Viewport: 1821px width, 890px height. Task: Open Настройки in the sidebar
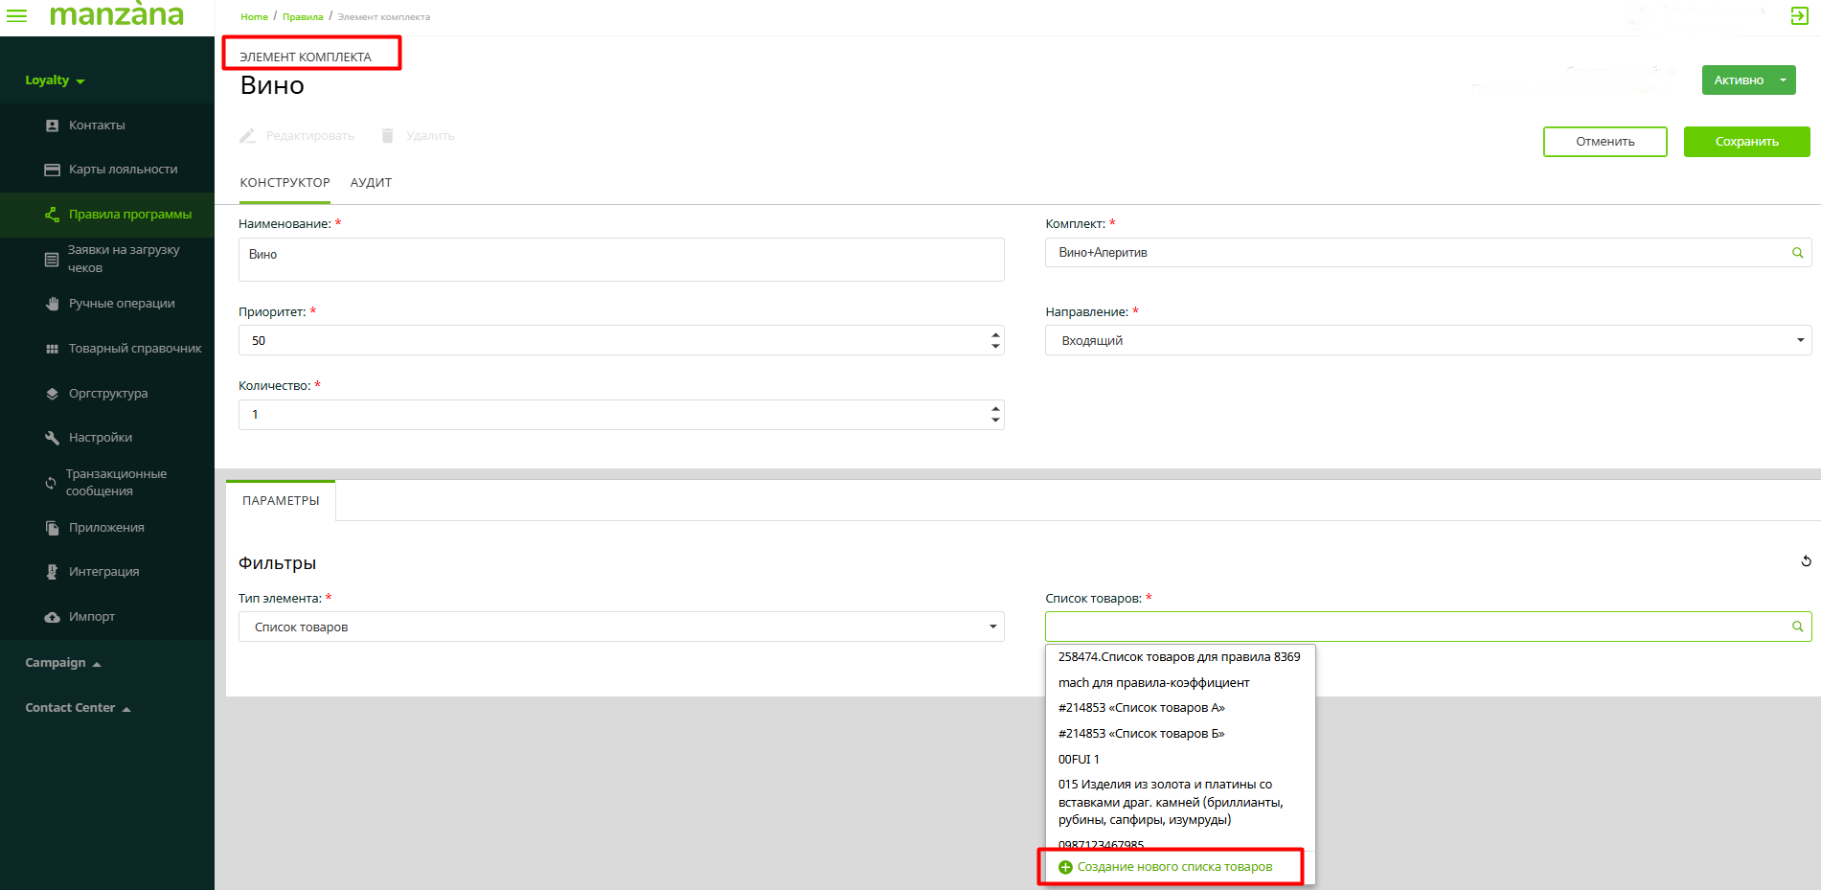[101, 438]
